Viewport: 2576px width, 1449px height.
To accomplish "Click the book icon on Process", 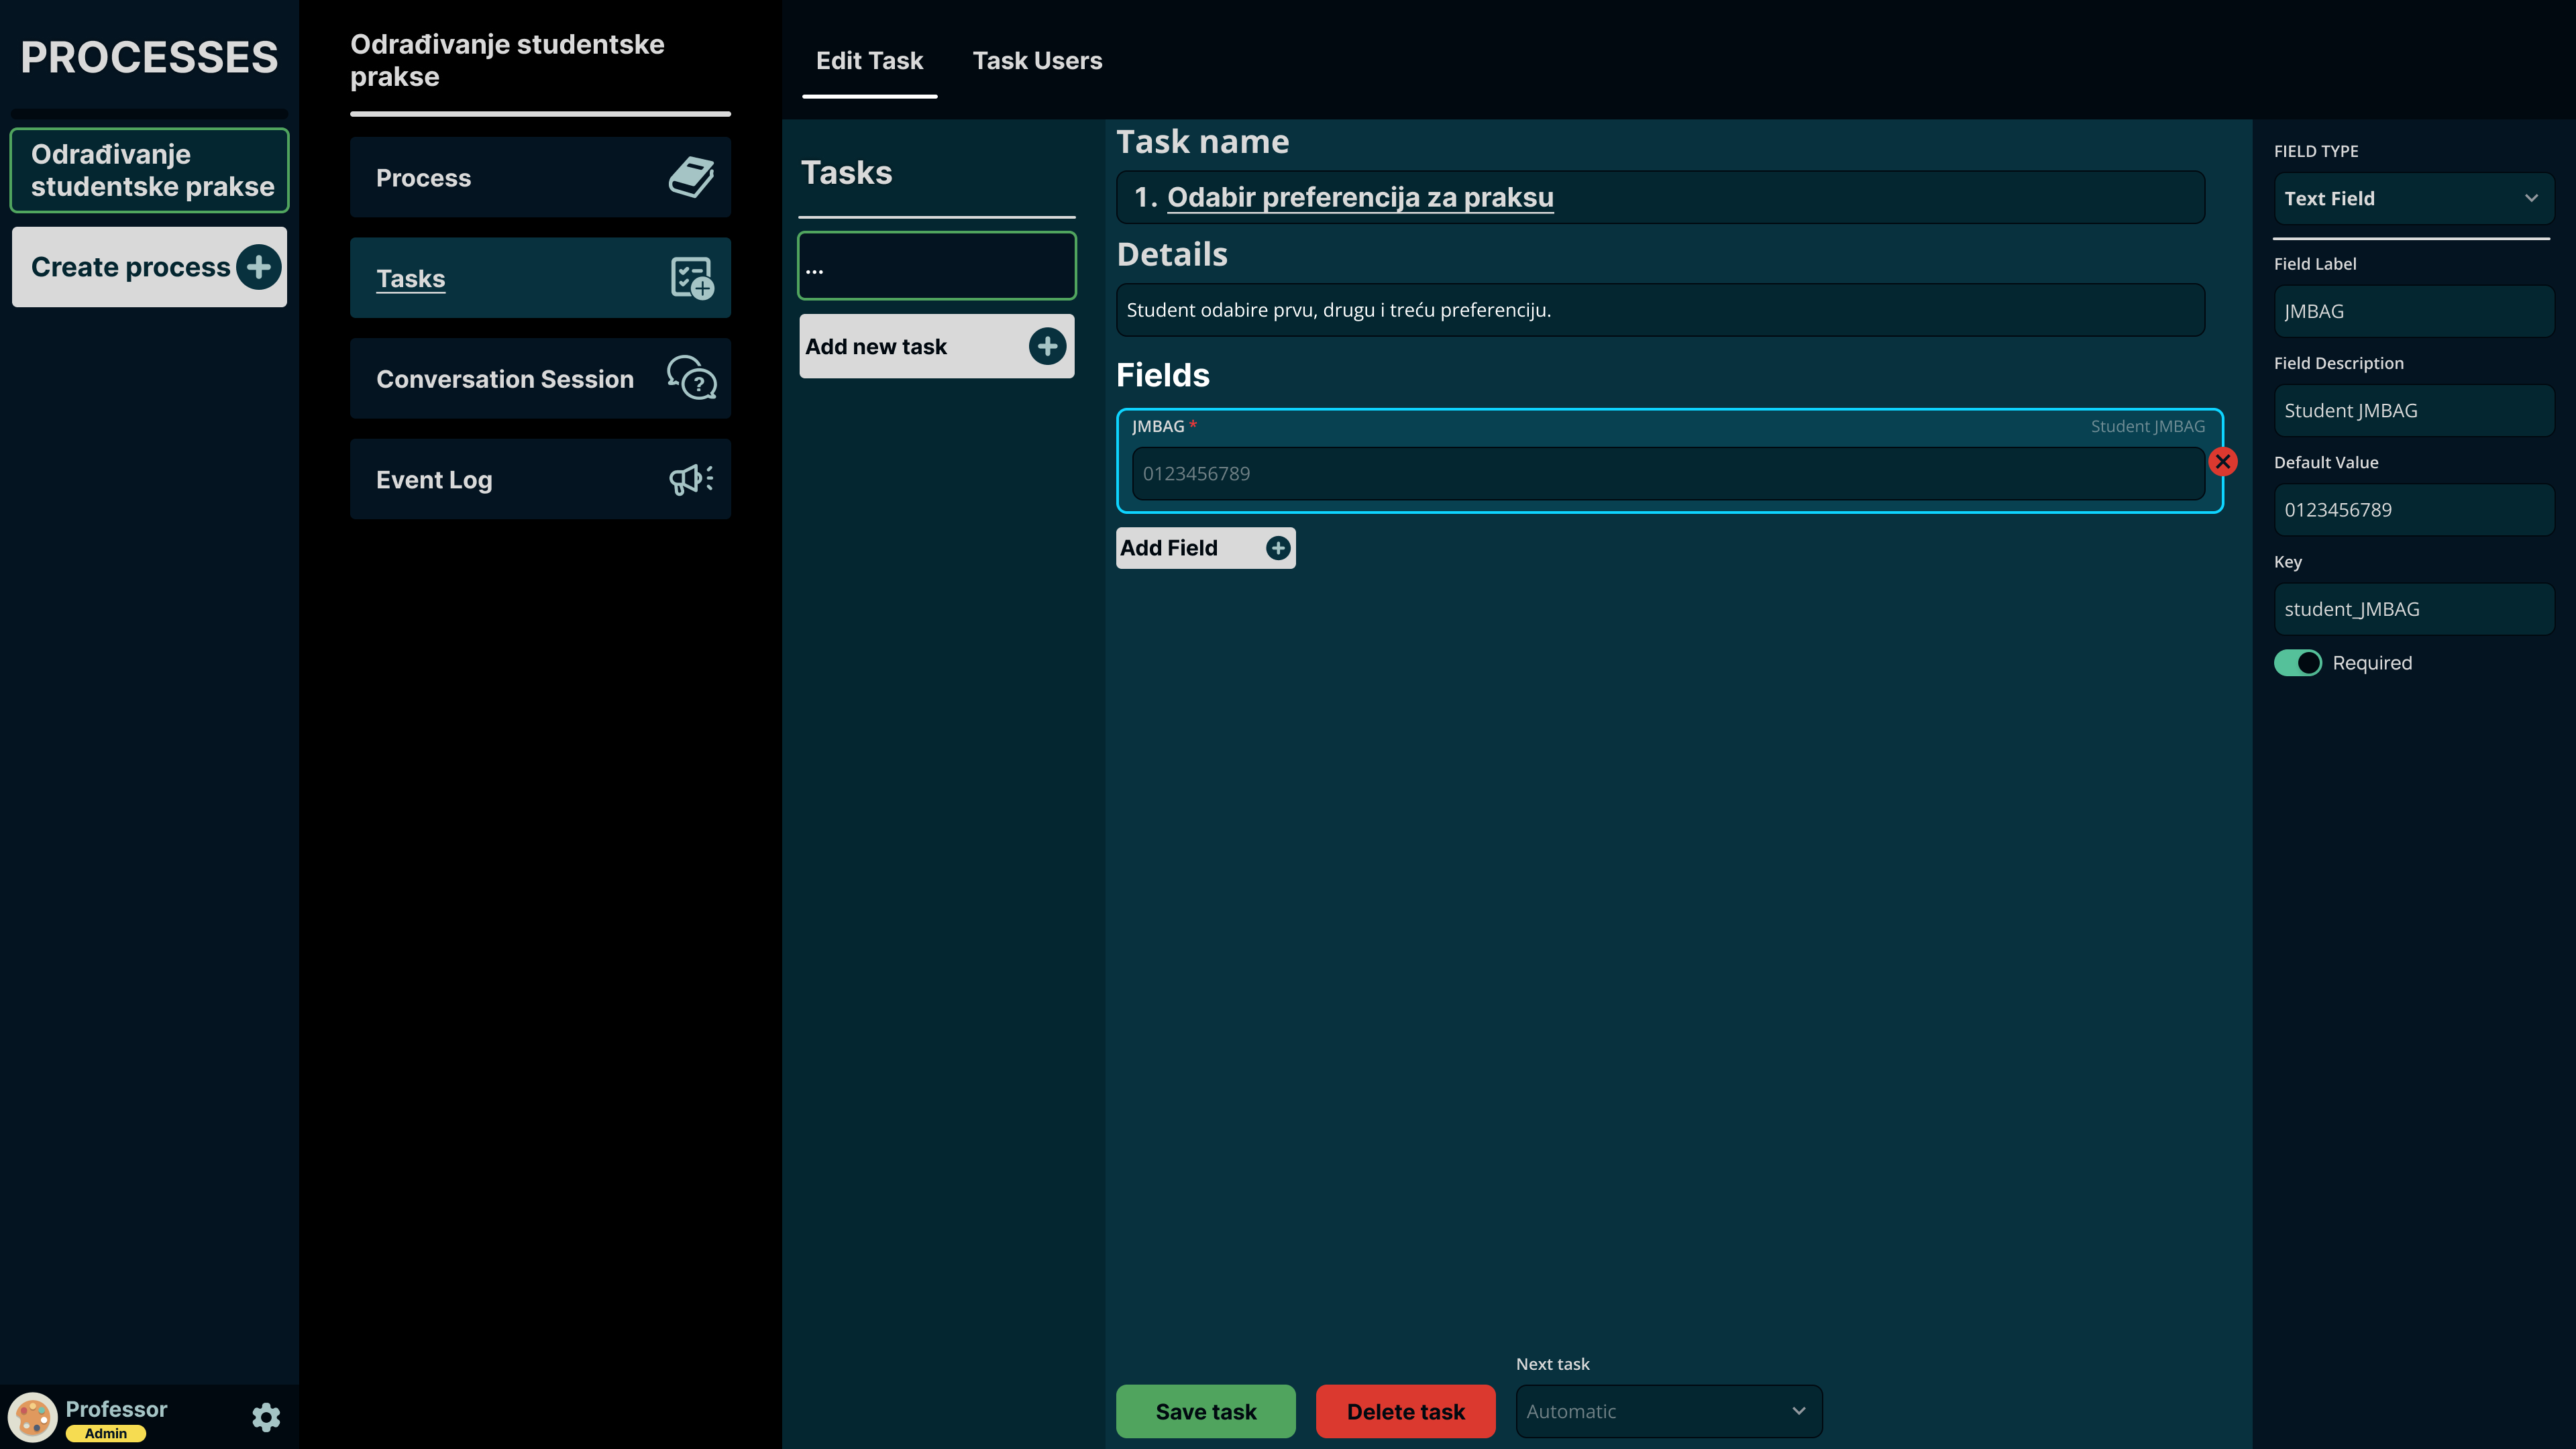I will 691,177.
